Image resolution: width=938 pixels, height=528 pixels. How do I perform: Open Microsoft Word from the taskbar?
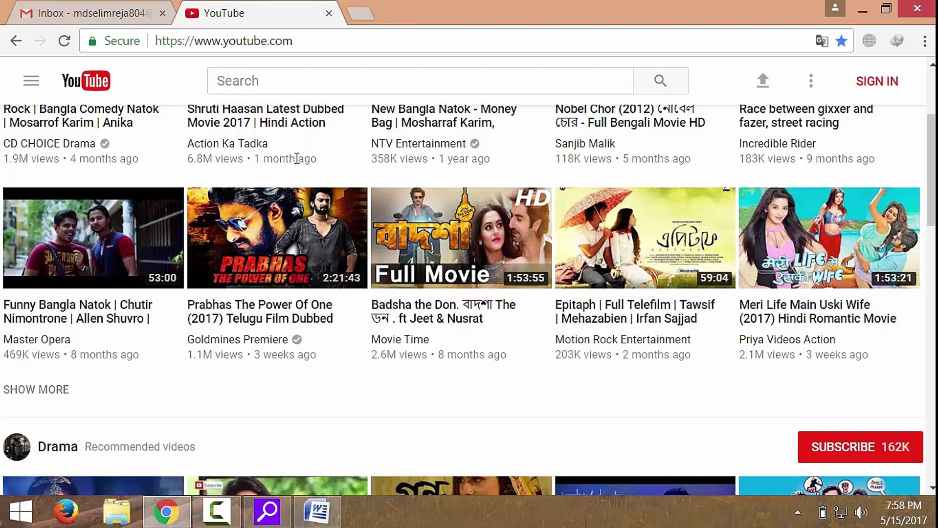coord(317,511)
